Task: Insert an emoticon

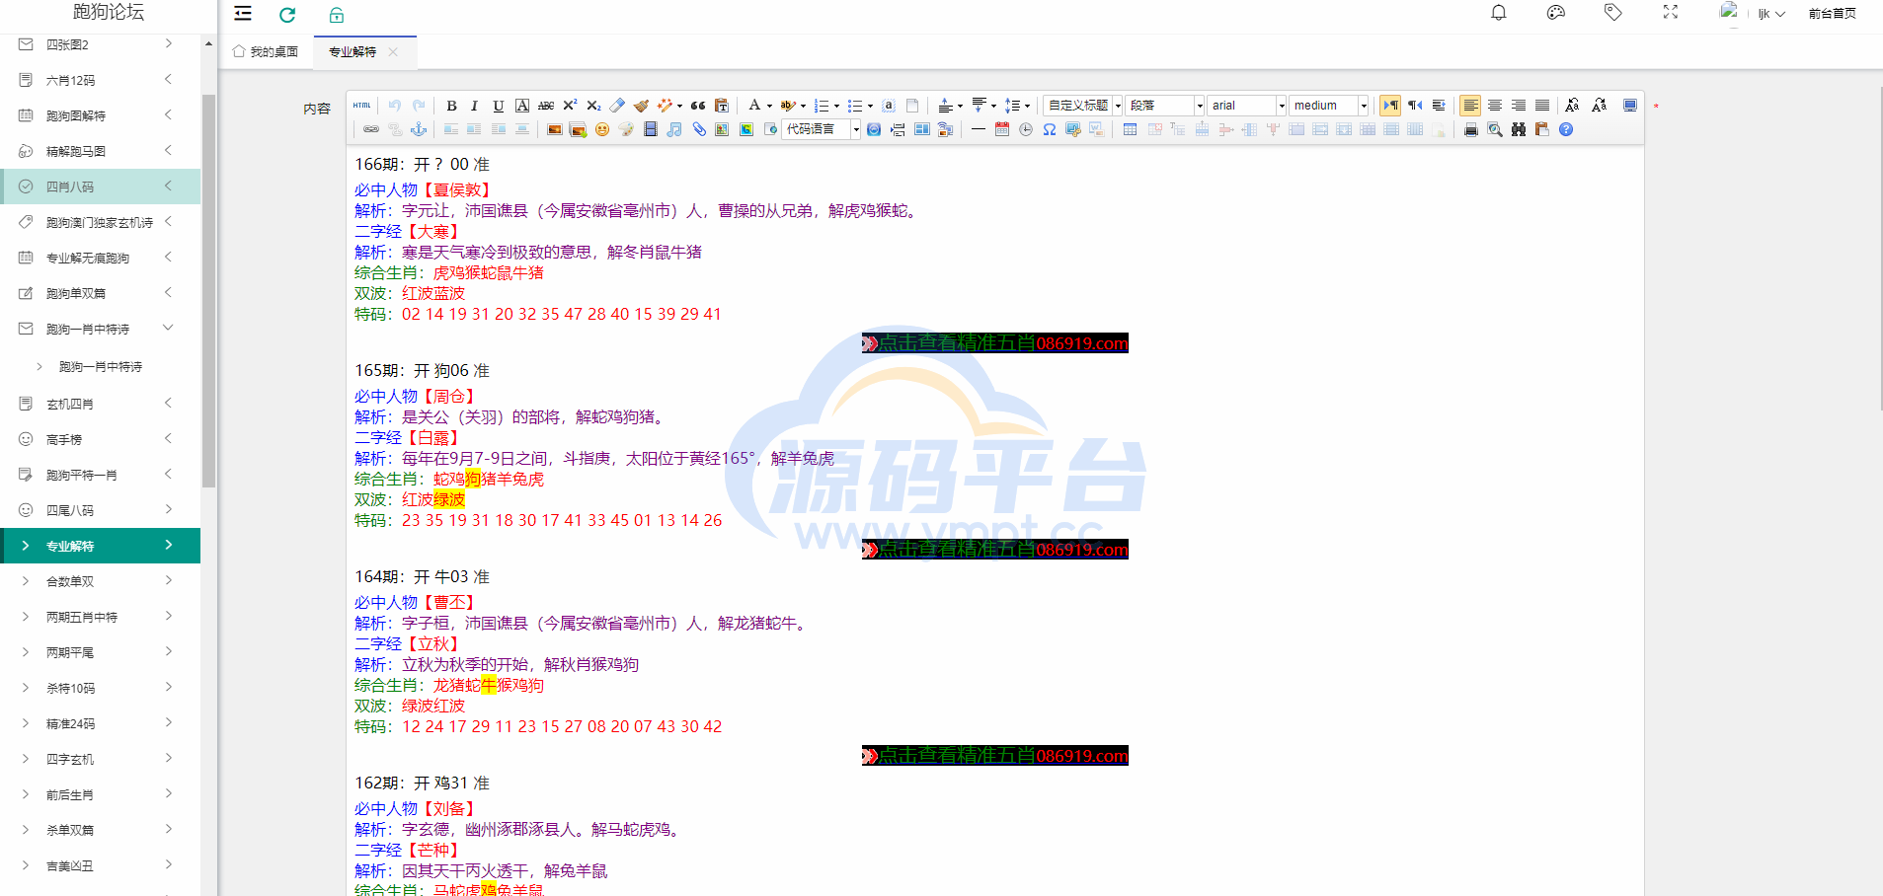Action: [602, 129]
